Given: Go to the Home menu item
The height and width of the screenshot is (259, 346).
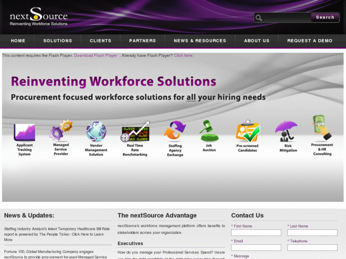Looking at the screenshot, I should pyautogui.click(x=18, y=41).
